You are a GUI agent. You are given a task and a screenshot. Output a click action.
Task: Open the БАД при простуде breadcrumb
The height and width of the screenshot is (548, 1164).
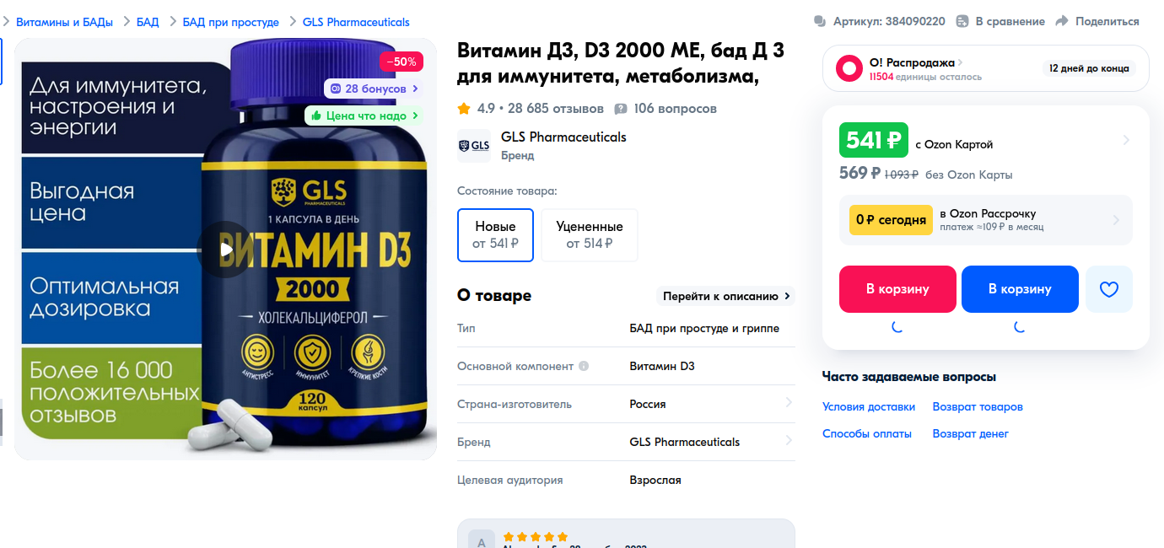pos(231,22)
